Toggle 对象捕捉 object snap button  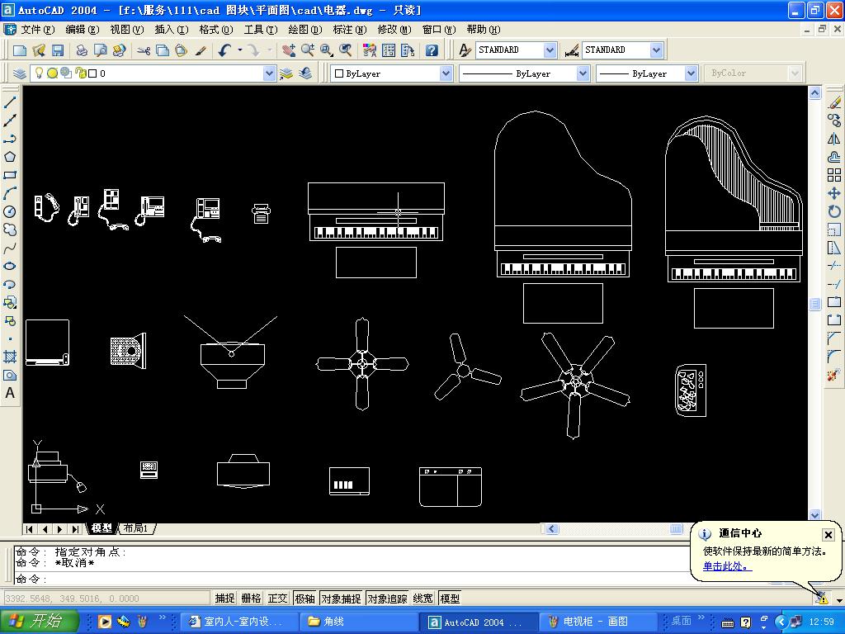(x=341, y=599)
